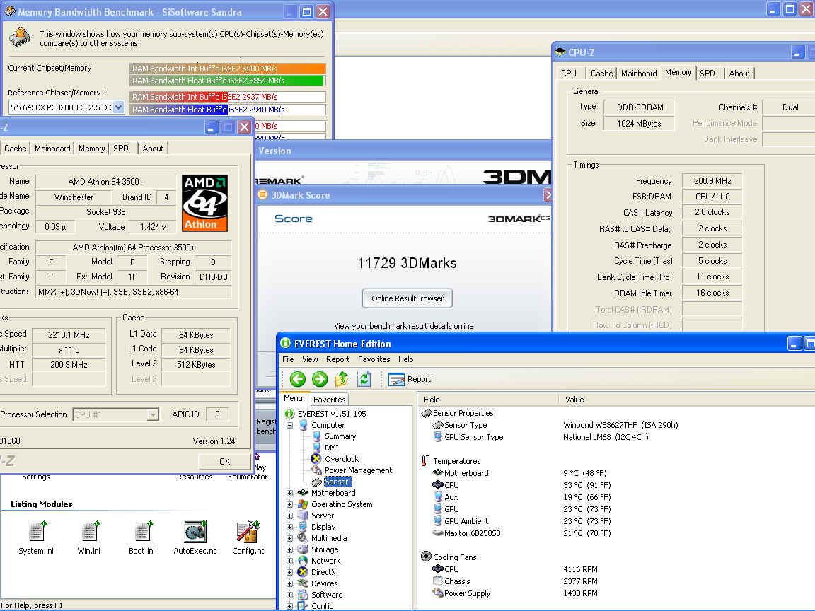Open the AutoExec.nt listing module icon
The width and height of the screenshot is (815, 611).
[x=195, y=532]
